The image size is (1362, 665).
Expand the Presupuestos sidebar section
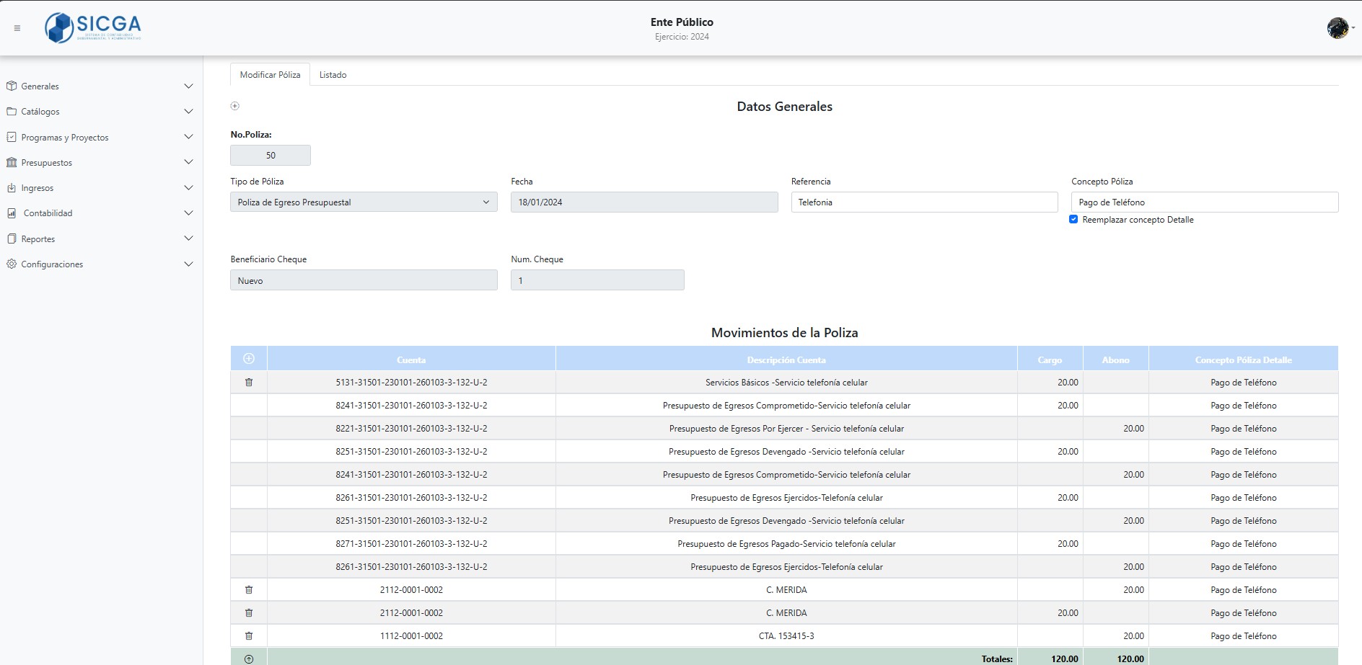coord(100,163)
